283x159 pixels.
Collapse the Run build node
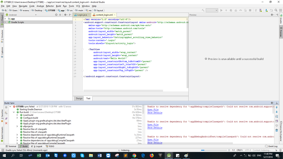point(14,112)
